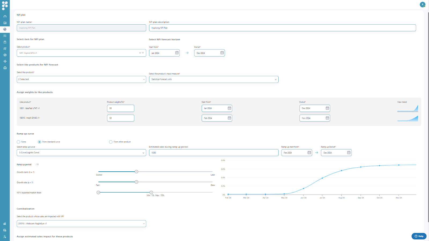Click the 'Min : 1% Max : 70%' text
Image resolution: width=429 pixels, height=241 pixels.
(x=156, y=195)
